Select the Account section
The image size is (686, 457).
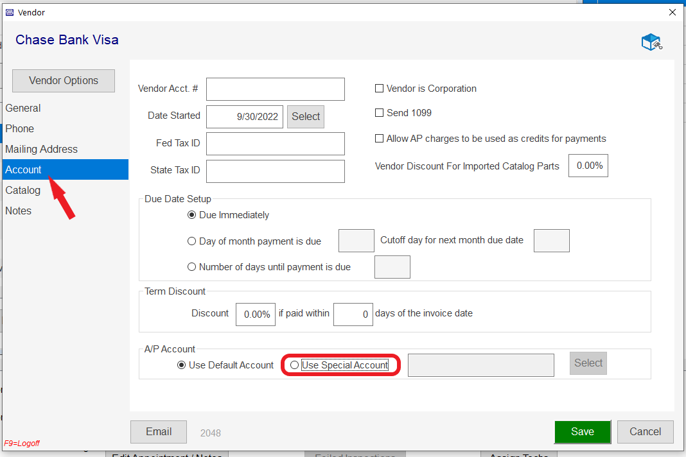(x=66, y=169)
